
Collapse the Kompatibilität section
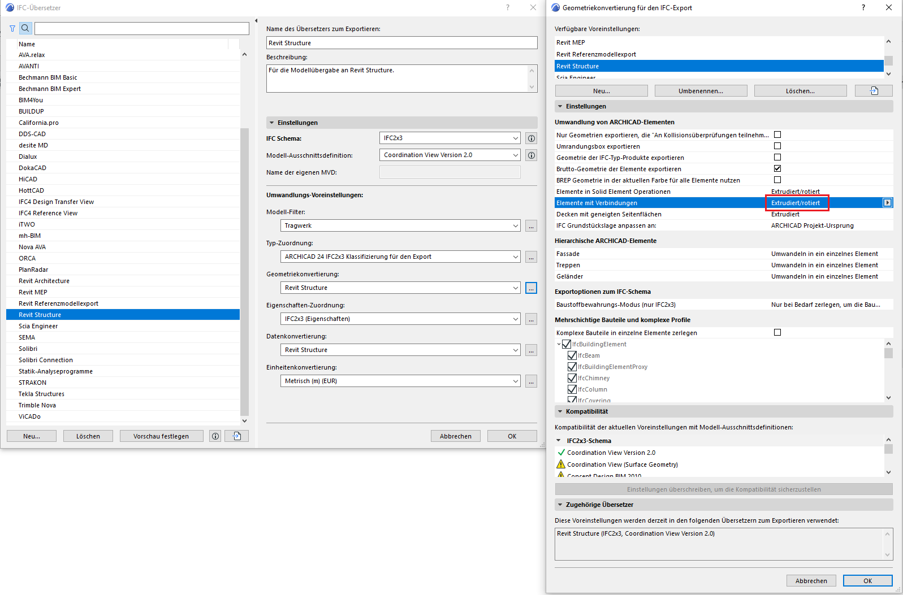point(560,411)
